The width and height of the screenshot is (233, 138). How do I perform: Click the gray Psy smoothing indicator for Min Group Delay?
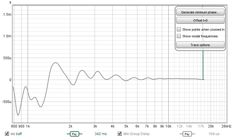pos(187,134)
